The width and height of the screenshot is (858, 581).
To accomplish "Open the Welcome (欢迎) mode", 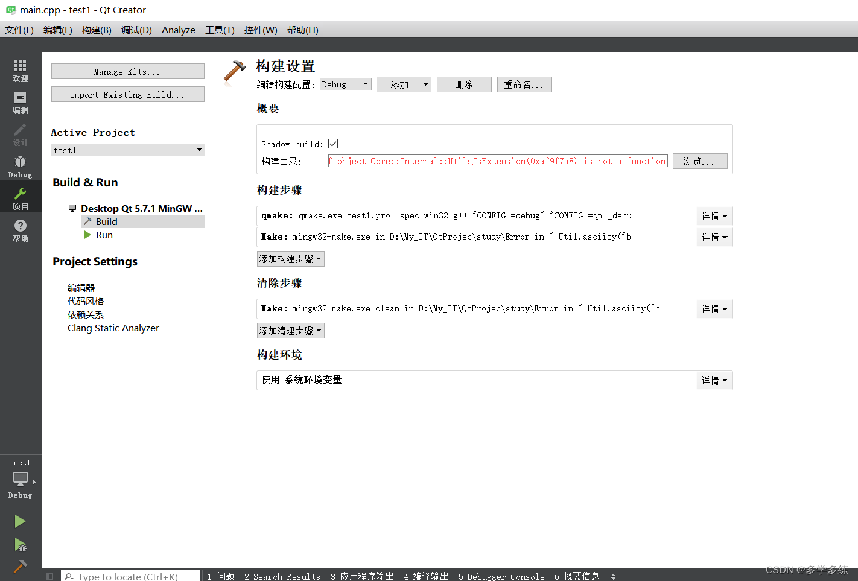I will pos(21,71).
